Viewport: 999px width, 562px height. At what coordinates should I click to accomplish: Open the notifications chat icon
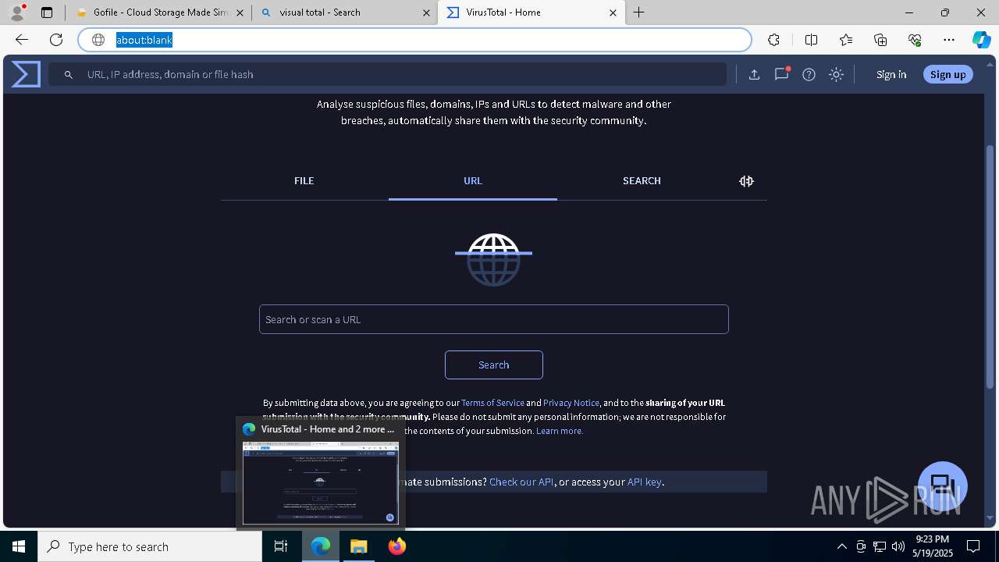tap(781, 74)
